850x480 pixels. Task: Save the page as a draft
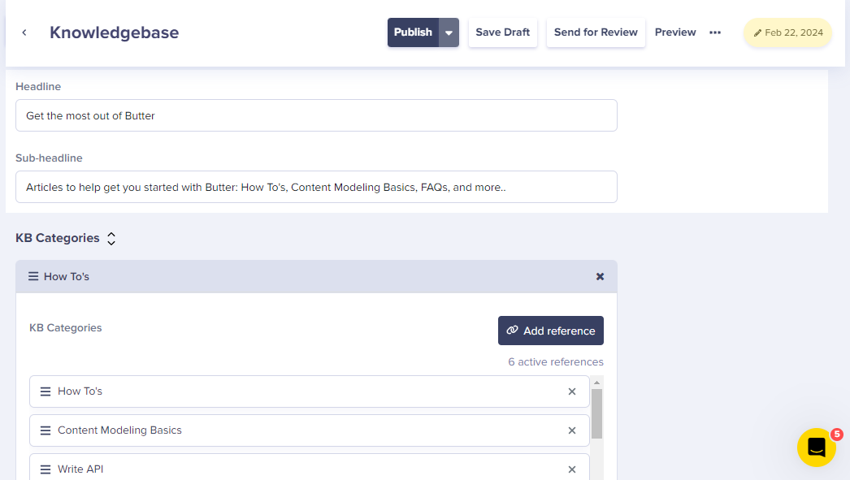click(502, 32)
